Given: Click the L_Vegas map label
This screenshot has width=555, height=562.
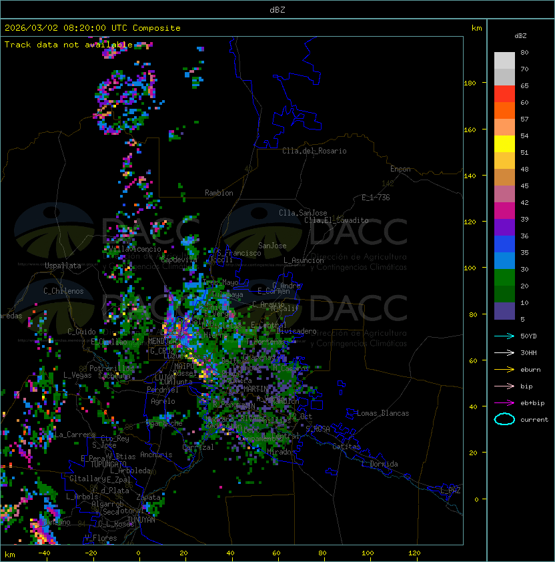Looking at the screenshot, I should (x=77, y=375).
